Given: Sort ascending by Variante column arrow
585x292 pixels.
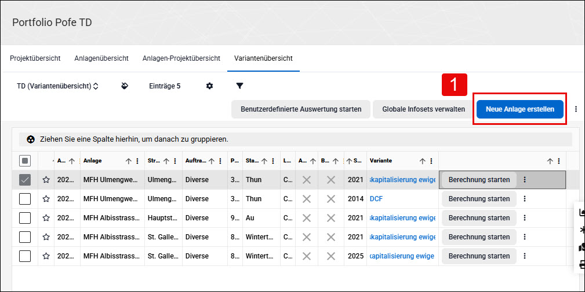Looking at the screenshot, I should 422,161.
